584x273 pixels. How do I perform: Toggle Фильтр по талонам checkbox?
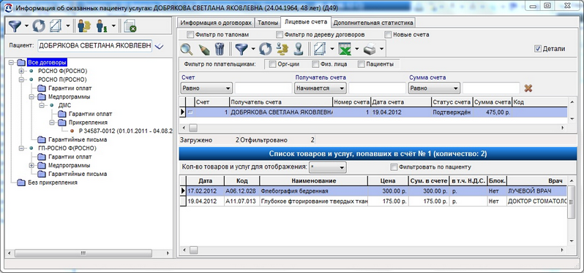pyautogui.click(x=190, y=34)
